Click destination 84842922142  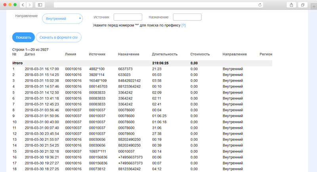pos(130,80)
